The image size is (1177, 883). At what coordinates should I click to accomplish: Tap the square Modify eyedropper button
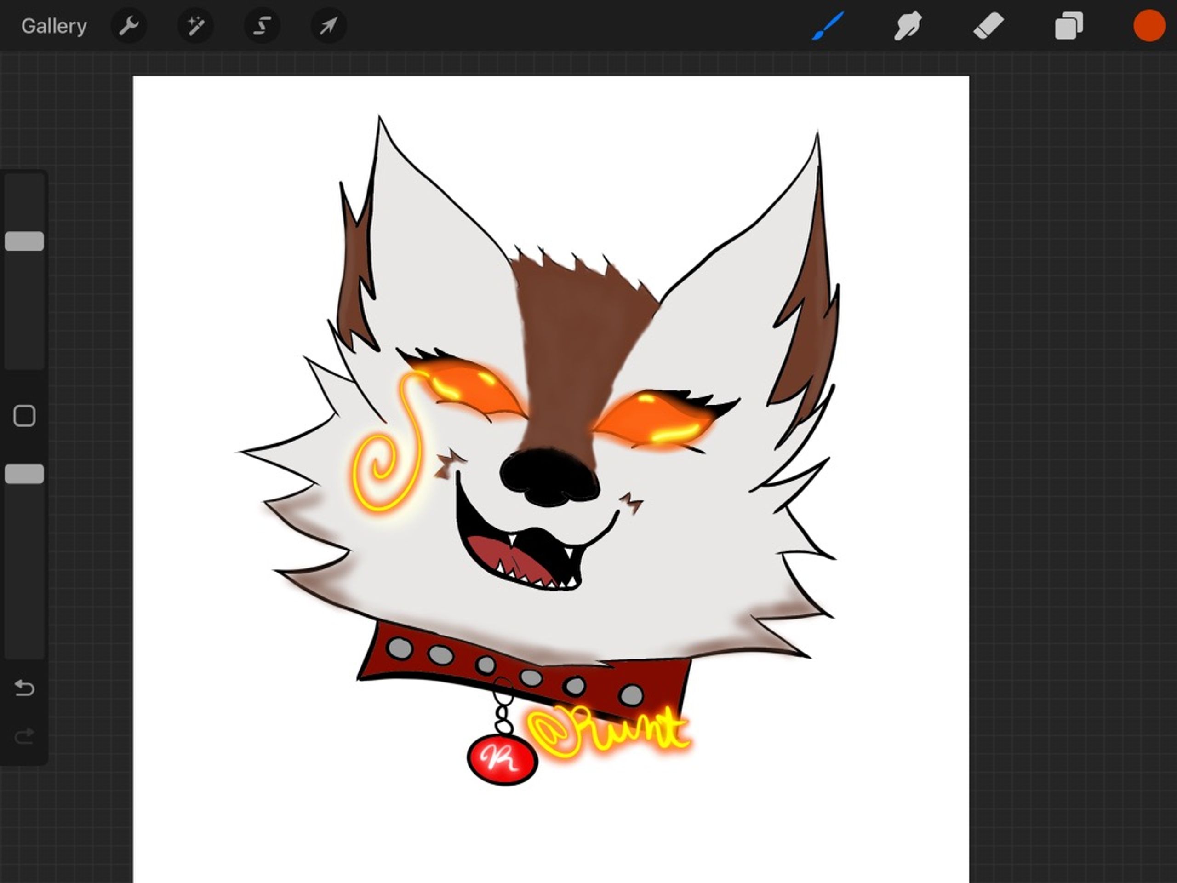24,416
